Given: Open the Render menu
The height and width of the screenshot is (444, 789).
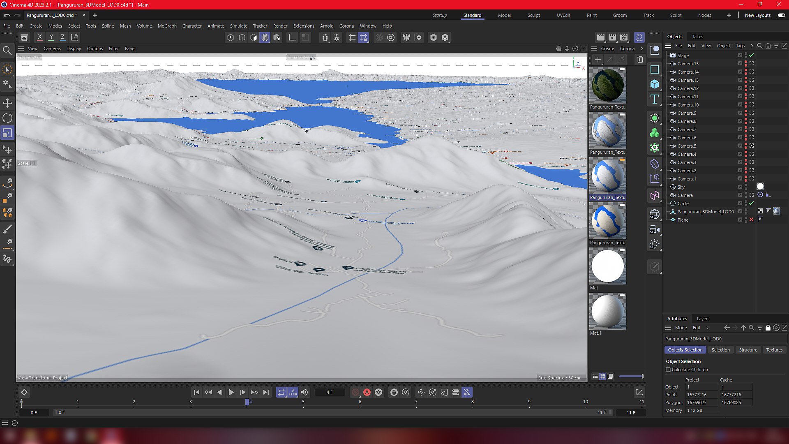Looking at the screenshot, I should [x=280, y=26].
